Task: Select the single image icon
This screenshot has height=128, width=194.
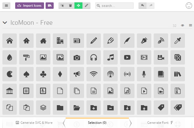Action: (x=43, y=57)
